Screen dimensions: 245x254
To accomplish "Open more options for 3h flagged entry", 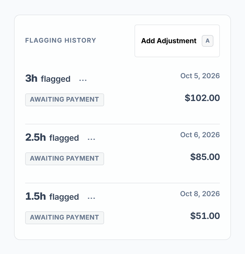I will (x=83, y=80).
